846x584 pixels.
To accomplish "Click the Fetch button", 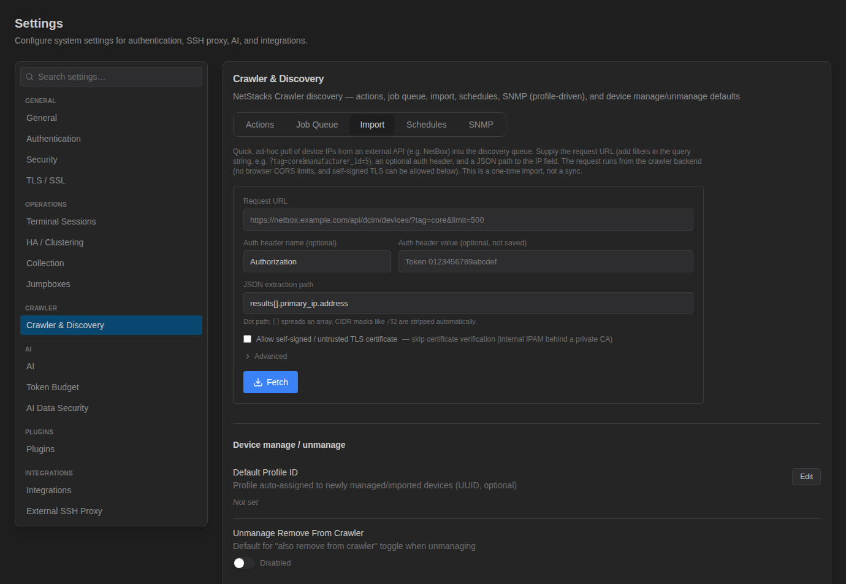I will click(x=270, y=382).
